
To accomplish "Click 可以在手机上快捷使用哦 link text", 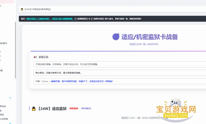I will (x=62, y=19).
